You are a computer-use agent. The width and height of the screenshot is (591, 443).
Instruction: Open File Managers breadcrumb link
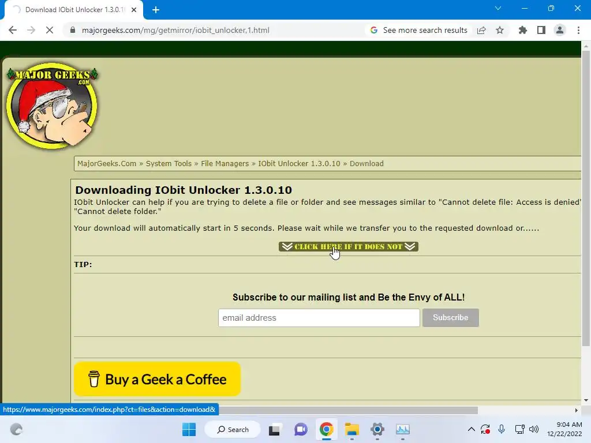(225, 163)
